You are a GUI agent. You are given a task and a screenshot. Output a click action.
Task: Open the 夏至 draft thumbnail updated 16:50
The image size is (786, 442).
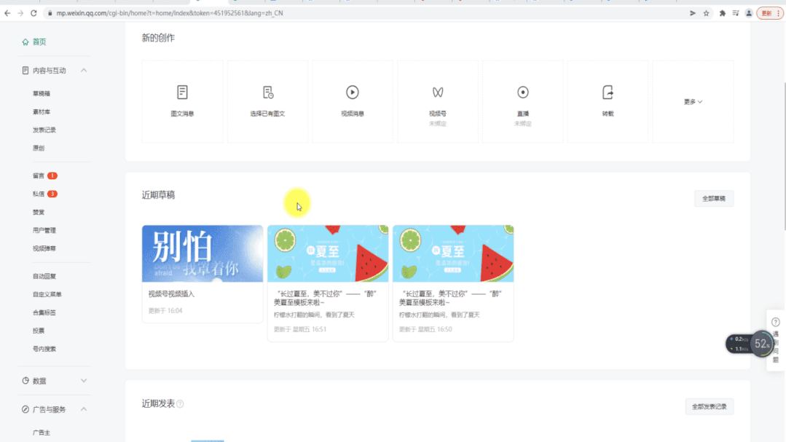[x=453, y=253]
